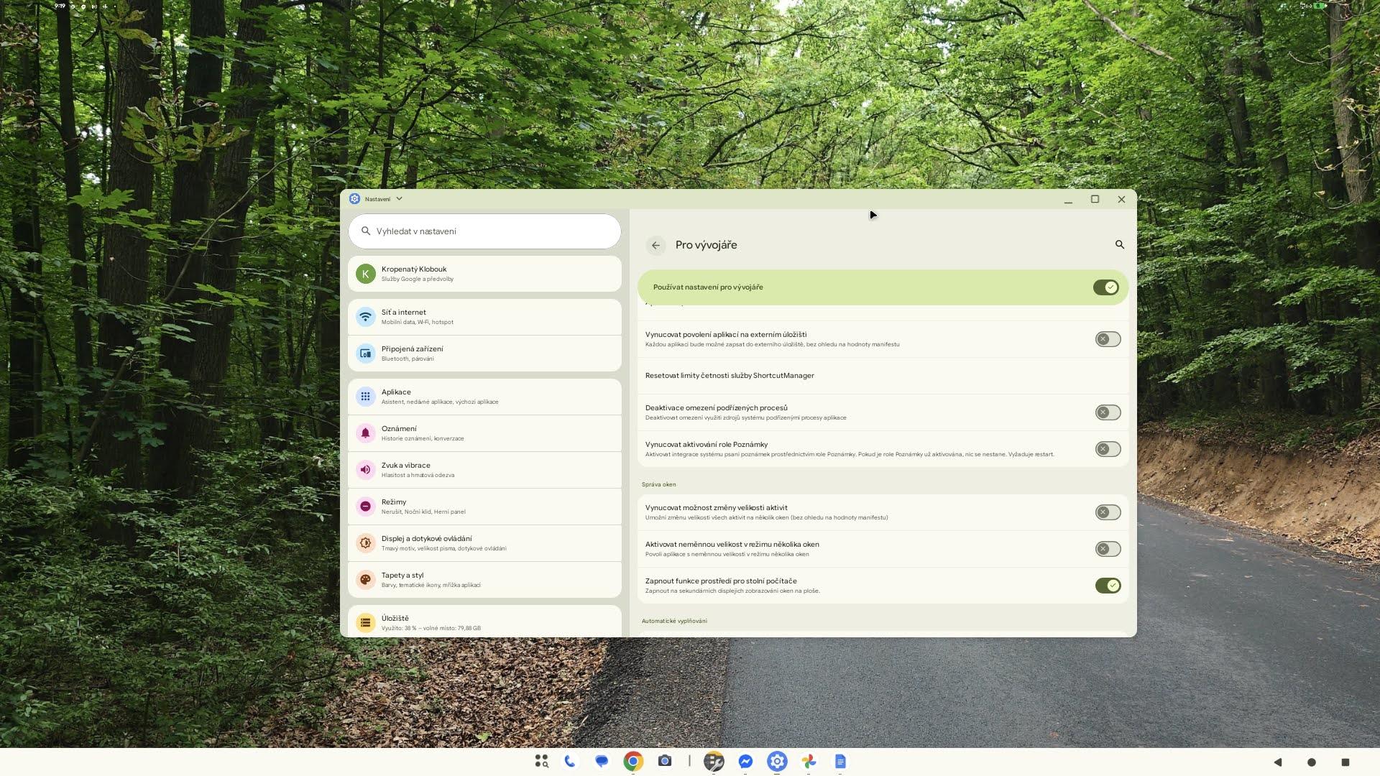Click the Zvuk a vibrace speaker icon
Image resolution: width=1380 pixels, height=776 pixels.
pyautogui.click(x=366, y=470)
